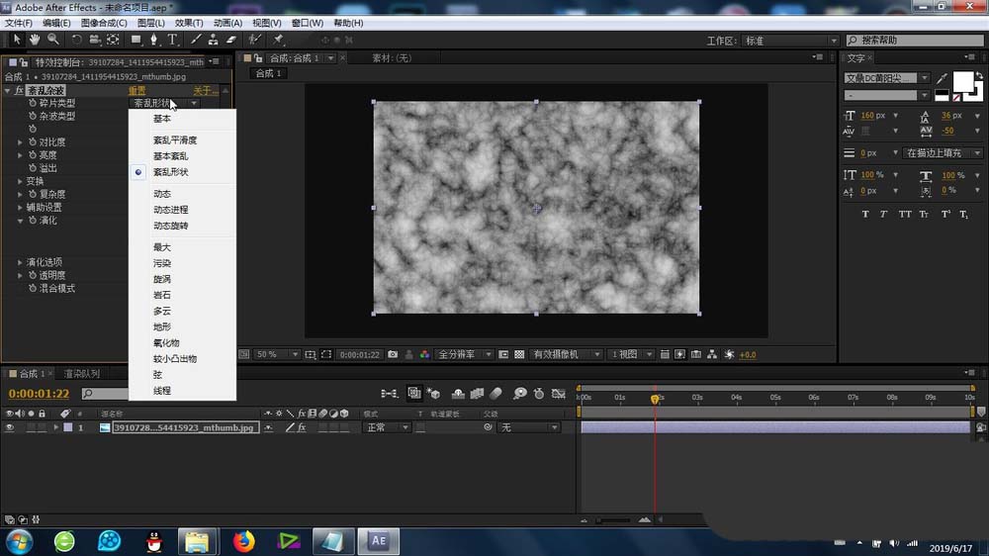Image resolution: width=989 pixels, height=556 pixels.
Task: Click the 重置 reset link
Action: (x=136, y=91)
